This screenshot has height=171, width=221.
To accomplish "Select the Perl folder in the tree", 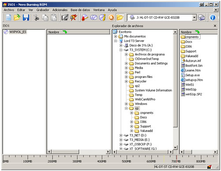I will pos(138,72).
